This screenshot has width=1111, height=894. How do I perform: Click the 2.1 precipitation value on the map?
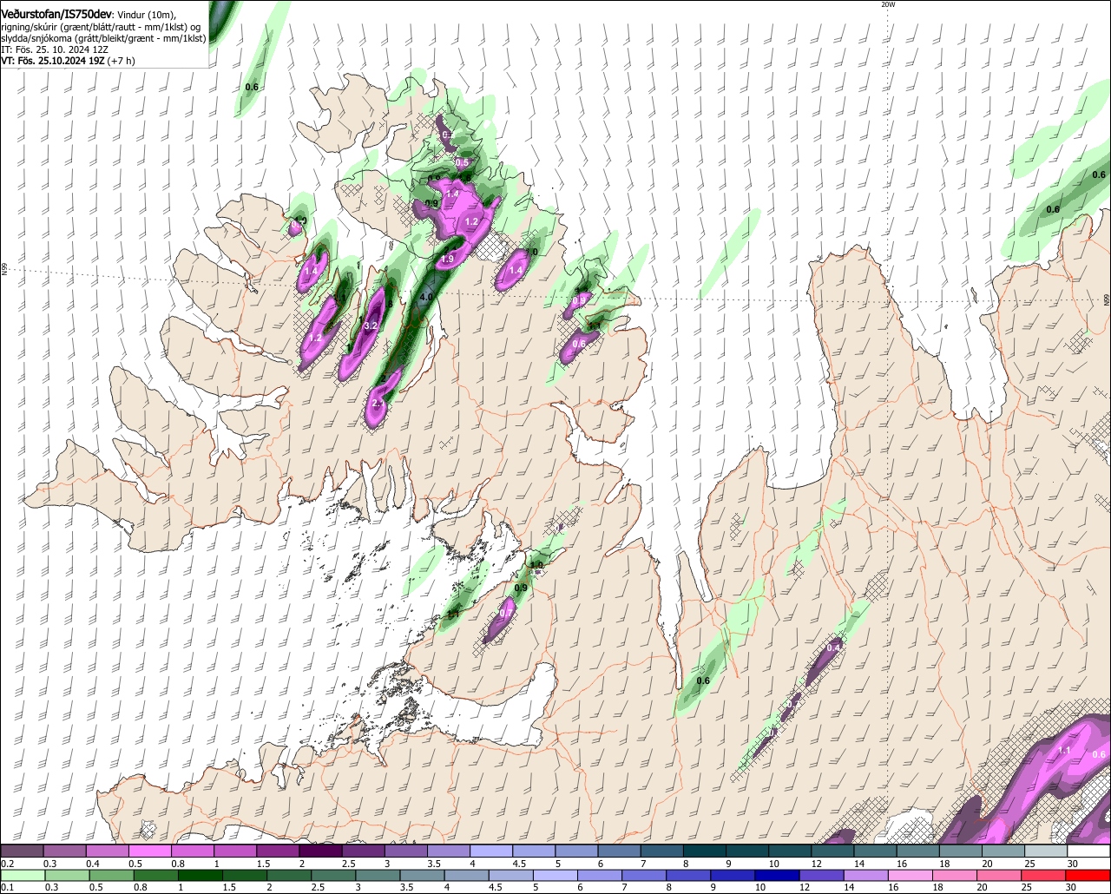378,404
